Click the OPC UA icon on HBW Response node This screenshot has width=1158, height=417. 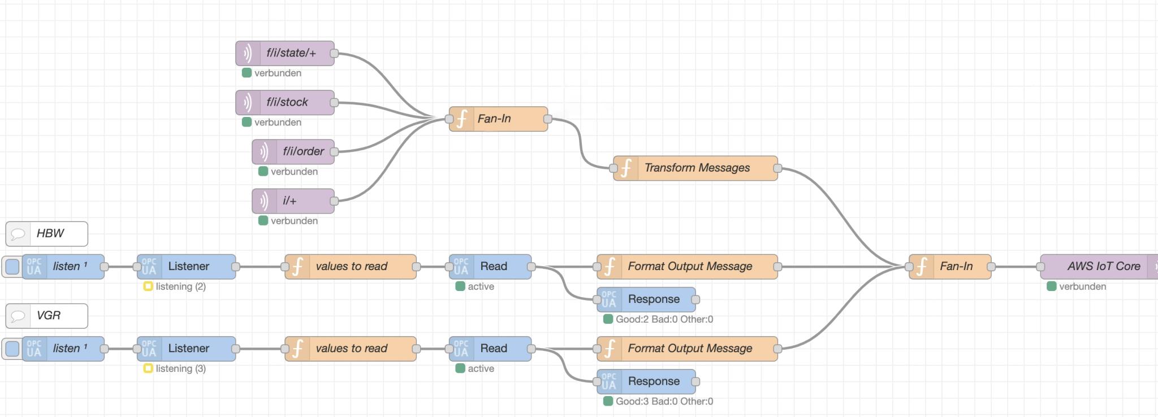coord(609,299)
